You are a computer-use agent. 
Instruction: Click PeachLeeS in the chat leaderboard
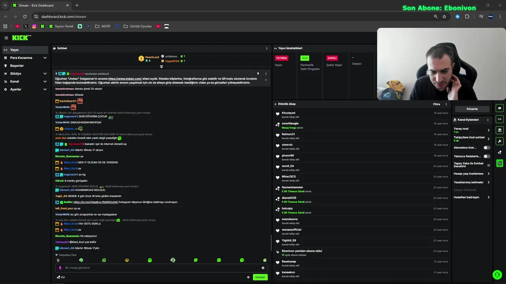152,57
